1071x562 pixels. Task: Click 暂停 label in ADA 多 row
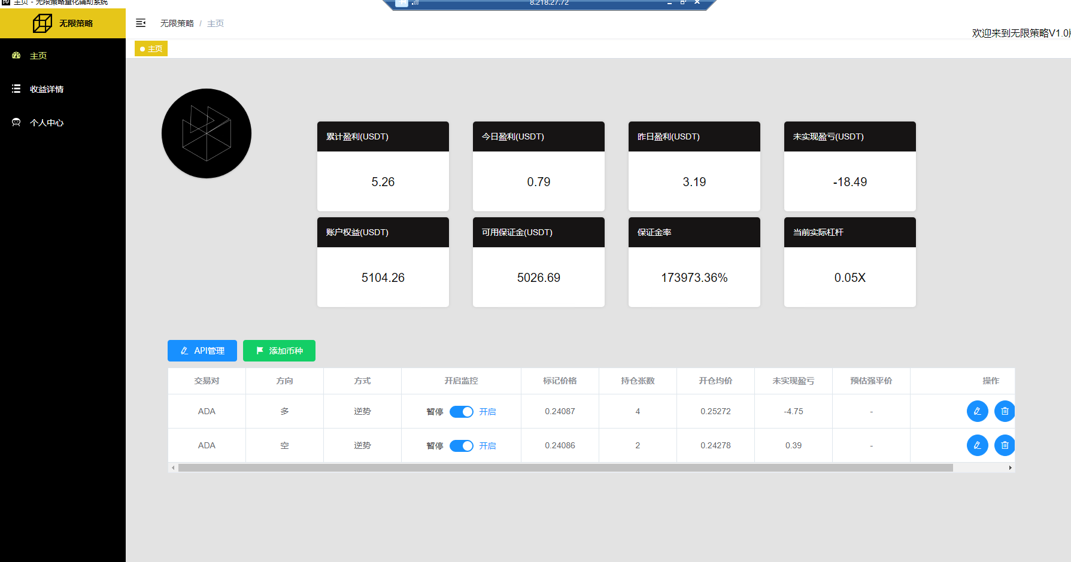coord(435,412)
